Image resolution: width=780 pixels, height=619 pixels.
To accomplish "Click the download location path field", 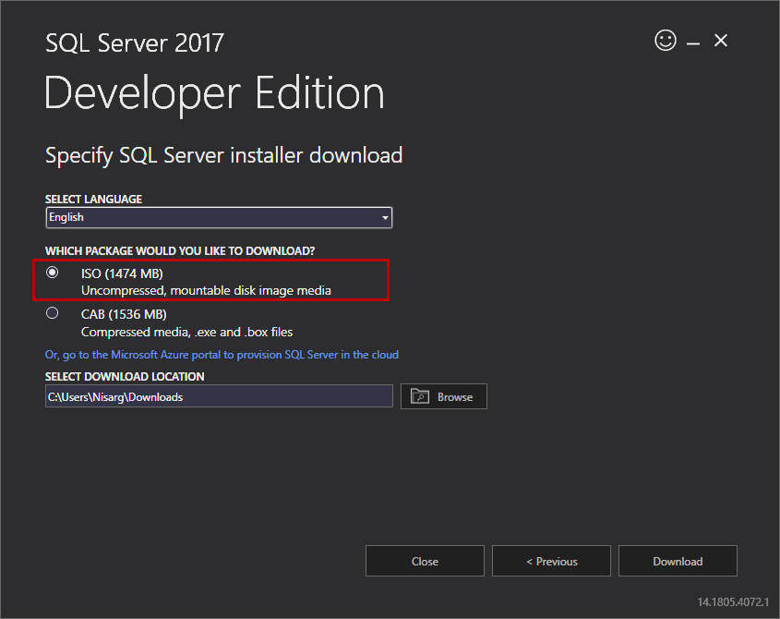I will tap(219, 395).
